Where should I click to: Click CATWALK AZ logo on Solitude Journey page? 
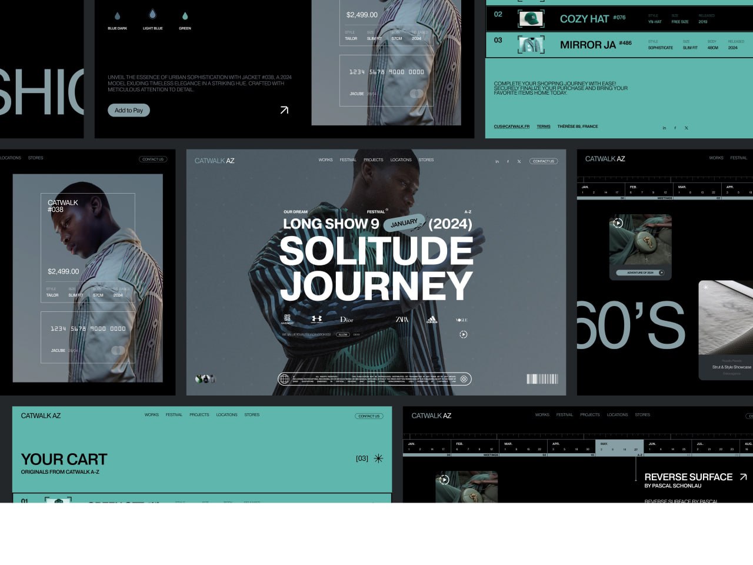pos(214,161)
